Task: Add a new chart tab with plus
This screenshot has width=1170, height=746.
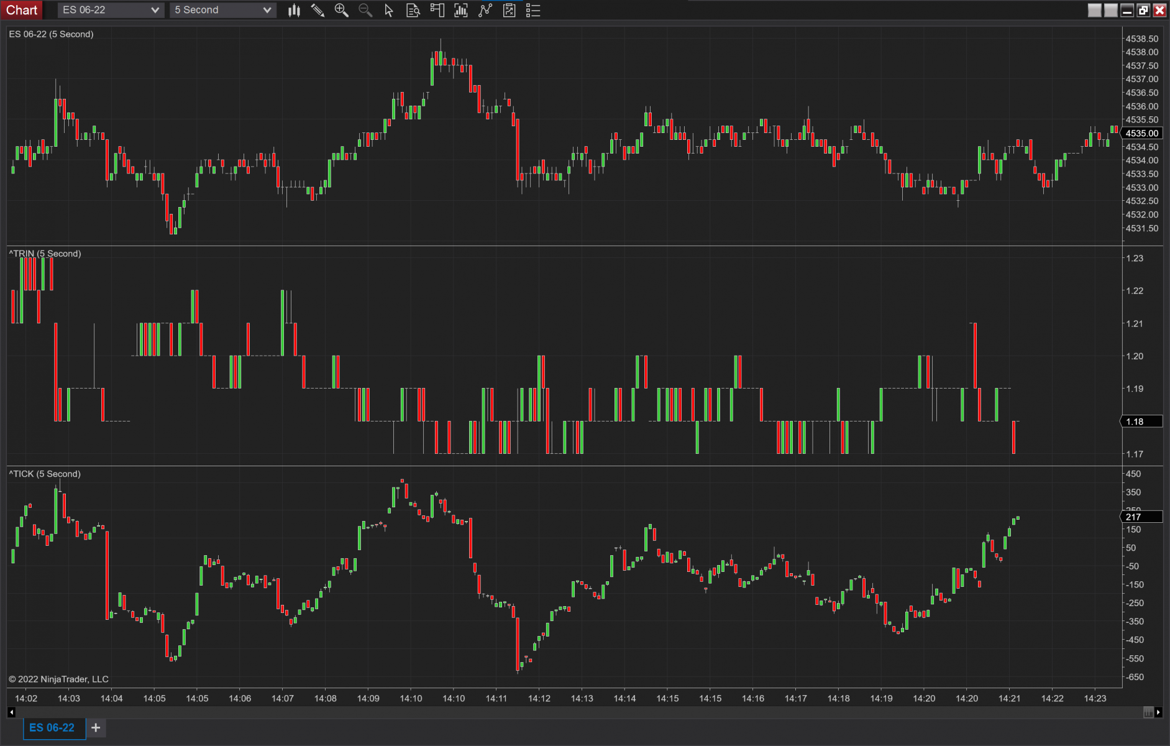Action: (x=96, y=727)
